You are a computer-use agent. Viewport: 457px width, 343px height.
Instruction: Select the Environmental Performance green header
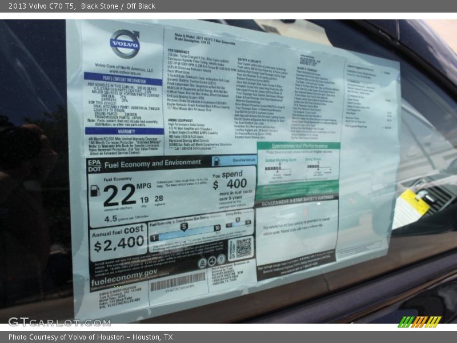pyautogui.click(x=298, y=146)
